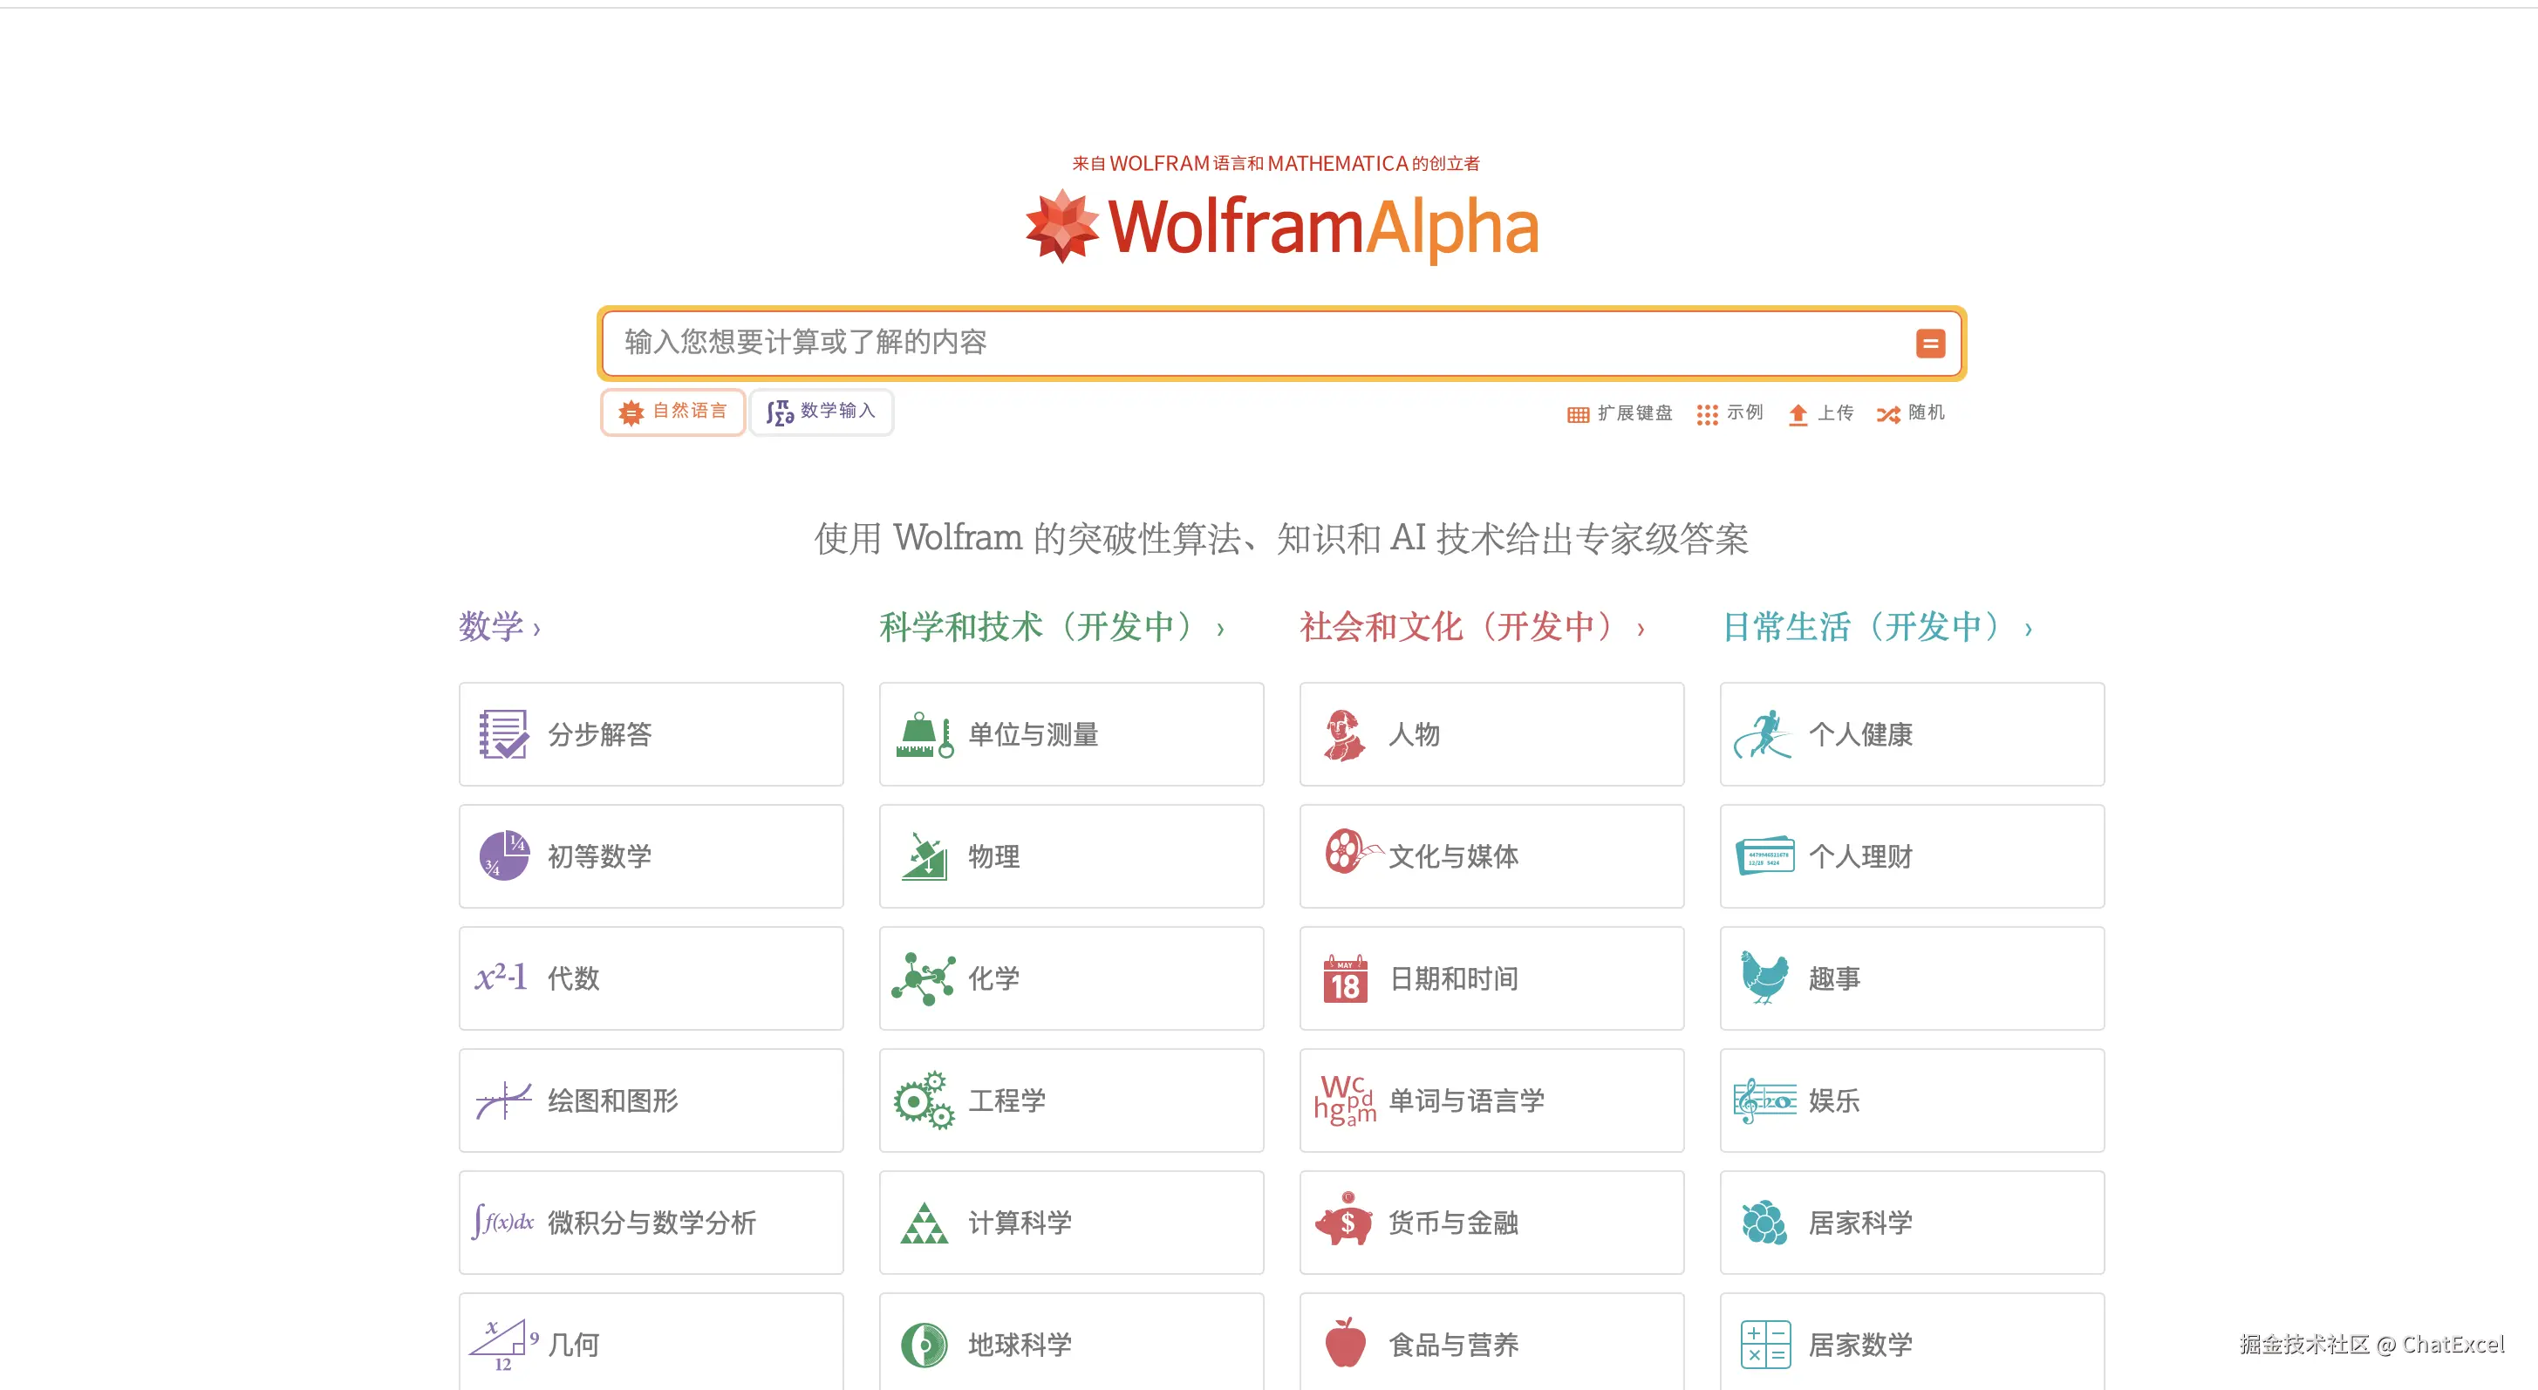Click the random (随机) shuffle icon
This screenshot has height=1390, width=2538.
pos(1887,413)
